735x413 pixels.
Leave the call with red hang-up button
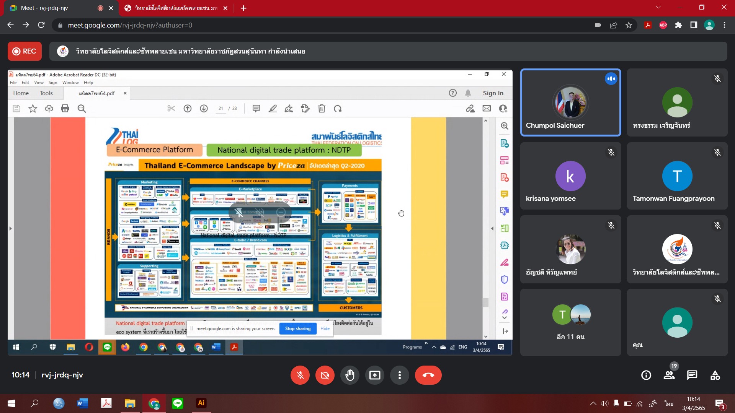click(x=428, y=375)
